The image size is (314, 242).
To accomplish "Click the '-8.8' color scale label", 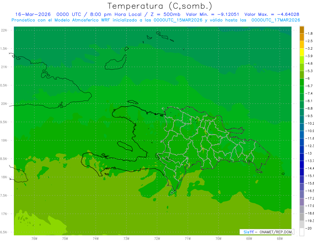I will (310, 108).
